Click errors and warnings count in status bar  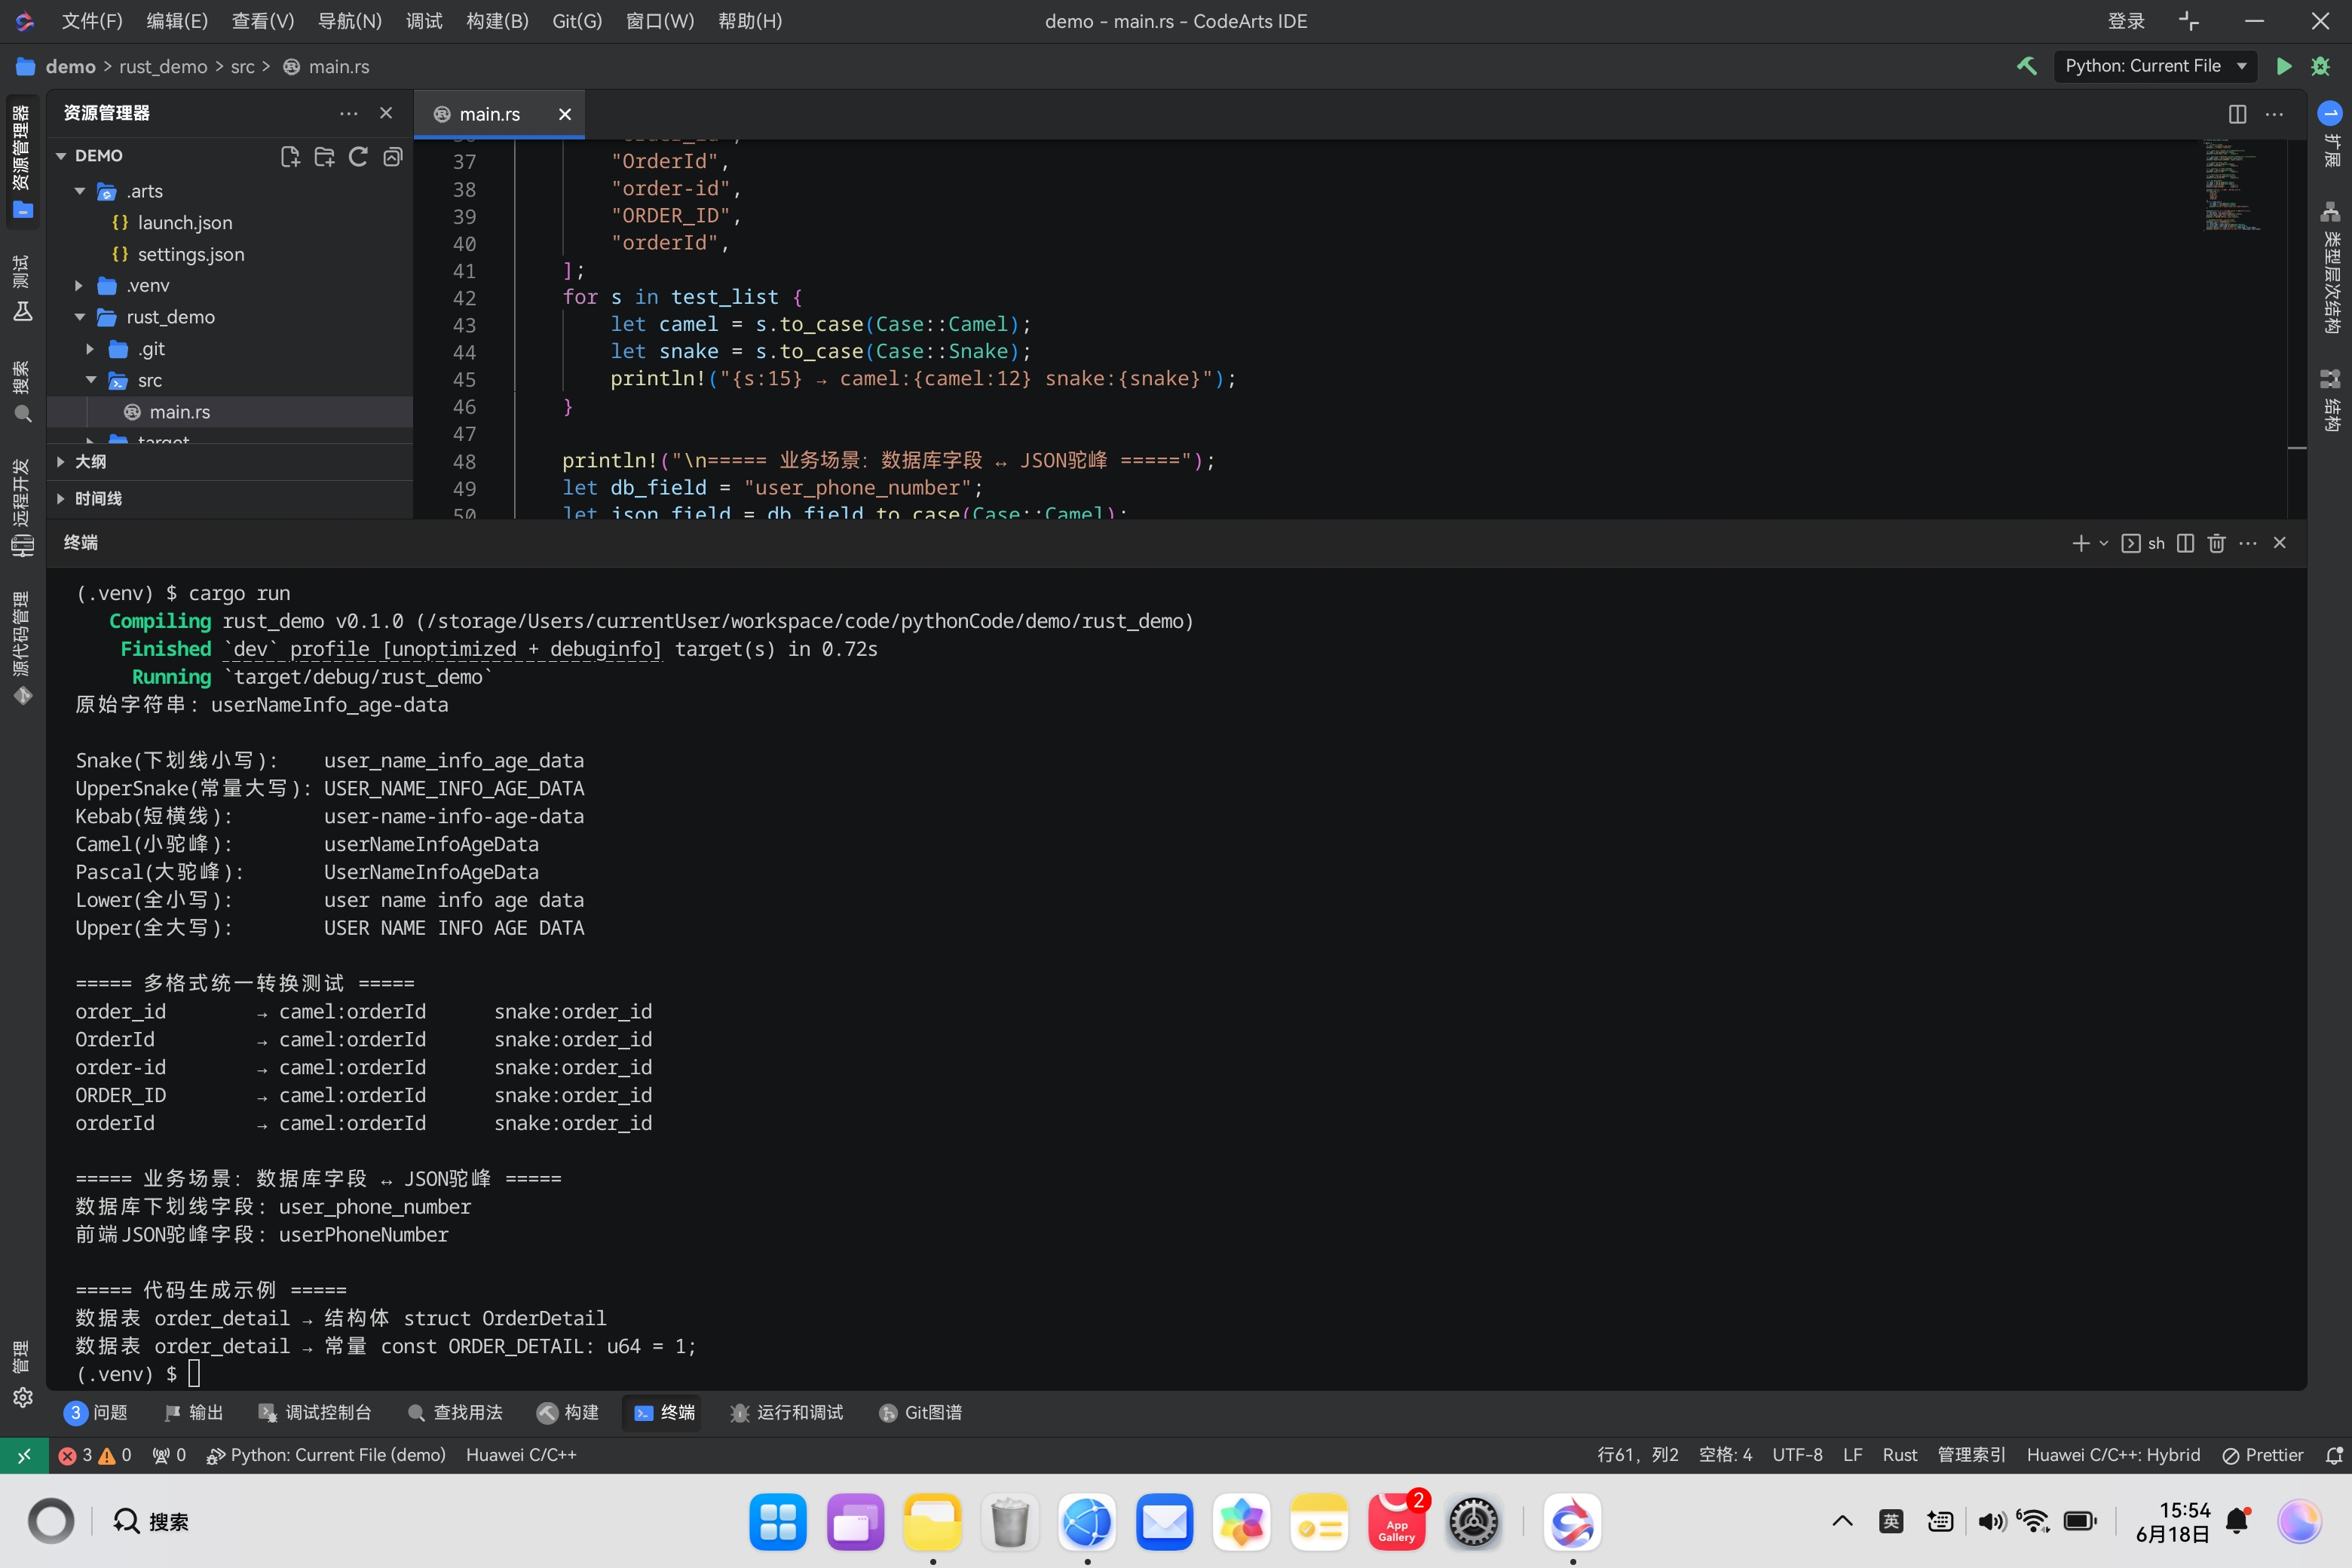[95, 1455]
